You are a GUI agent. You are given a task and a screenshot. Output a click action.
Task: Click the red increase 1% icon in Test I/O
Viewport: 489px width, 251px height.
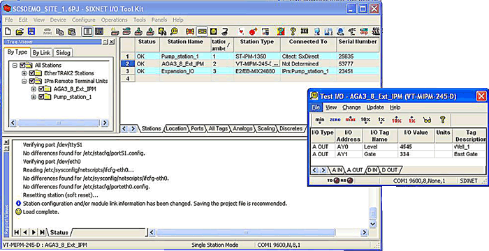coord(412,120)
